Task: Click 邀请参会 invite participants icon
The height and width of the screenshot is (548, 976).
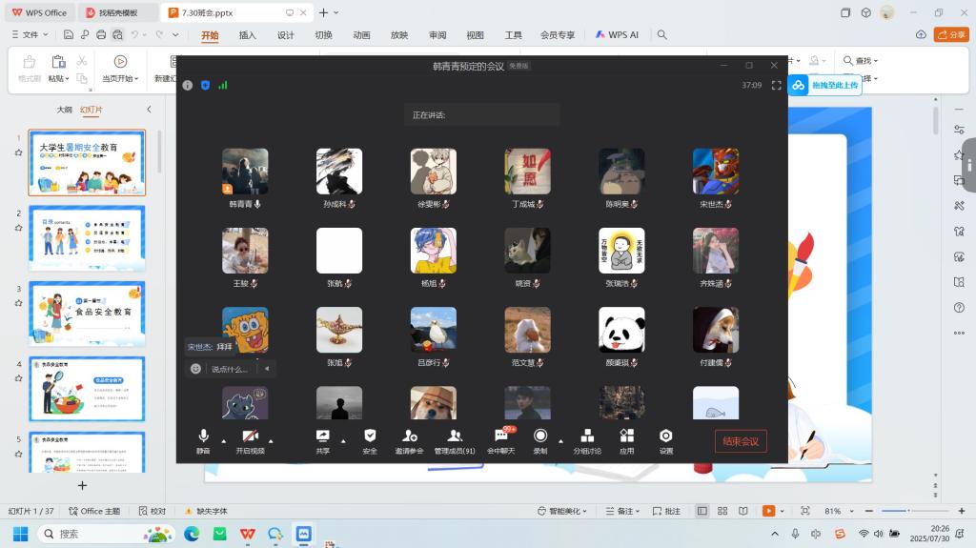Action: coord(409,441)
